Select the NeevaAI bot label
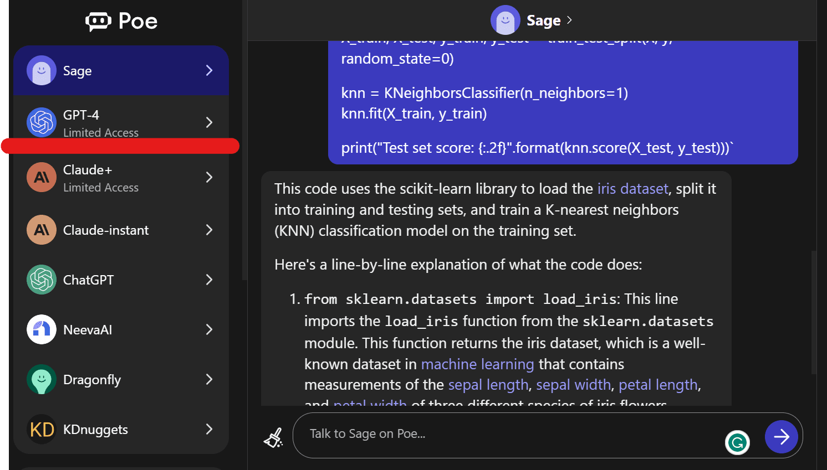This screenshot has width=827, height=470. click(88, 330)
